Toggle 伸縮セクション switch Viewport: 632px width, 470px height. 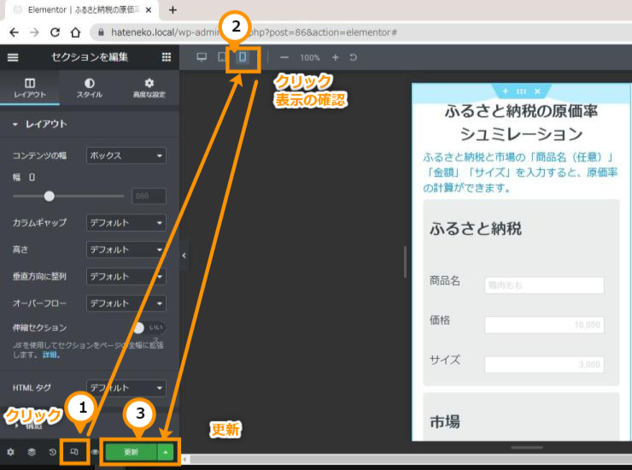(149, 327)
